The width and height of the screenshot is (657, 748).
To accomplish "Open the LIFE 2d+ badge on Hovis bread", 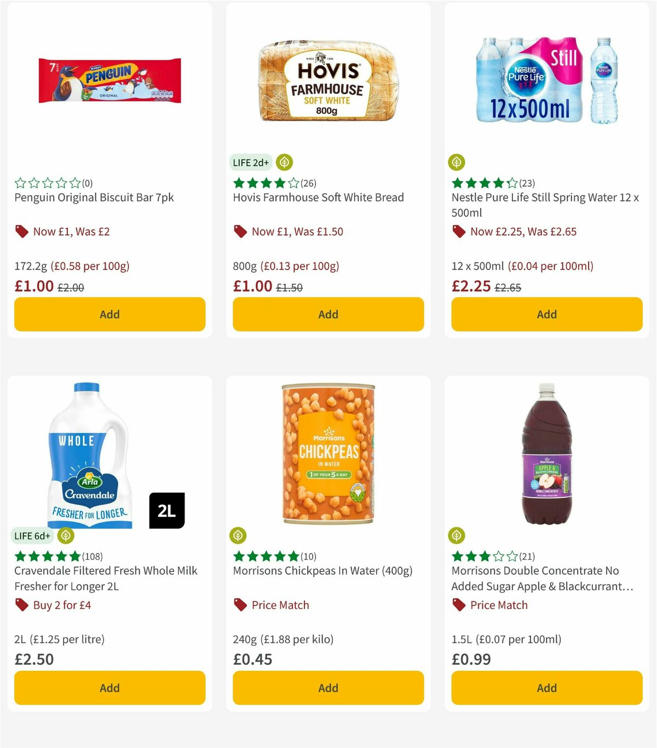I will coord(250,162).
